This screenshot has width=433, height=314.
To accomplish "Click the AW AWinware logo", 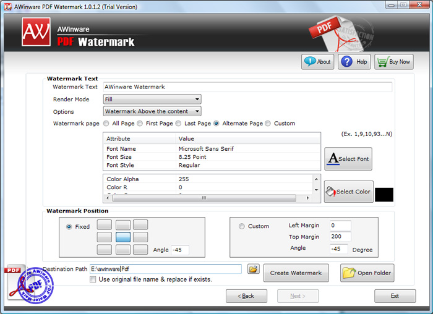I will (x=36, y=32).
